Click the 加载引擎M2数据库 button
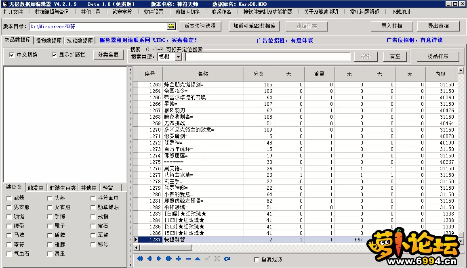The height and width of the screenshot is (268, 467). point(255,26)
